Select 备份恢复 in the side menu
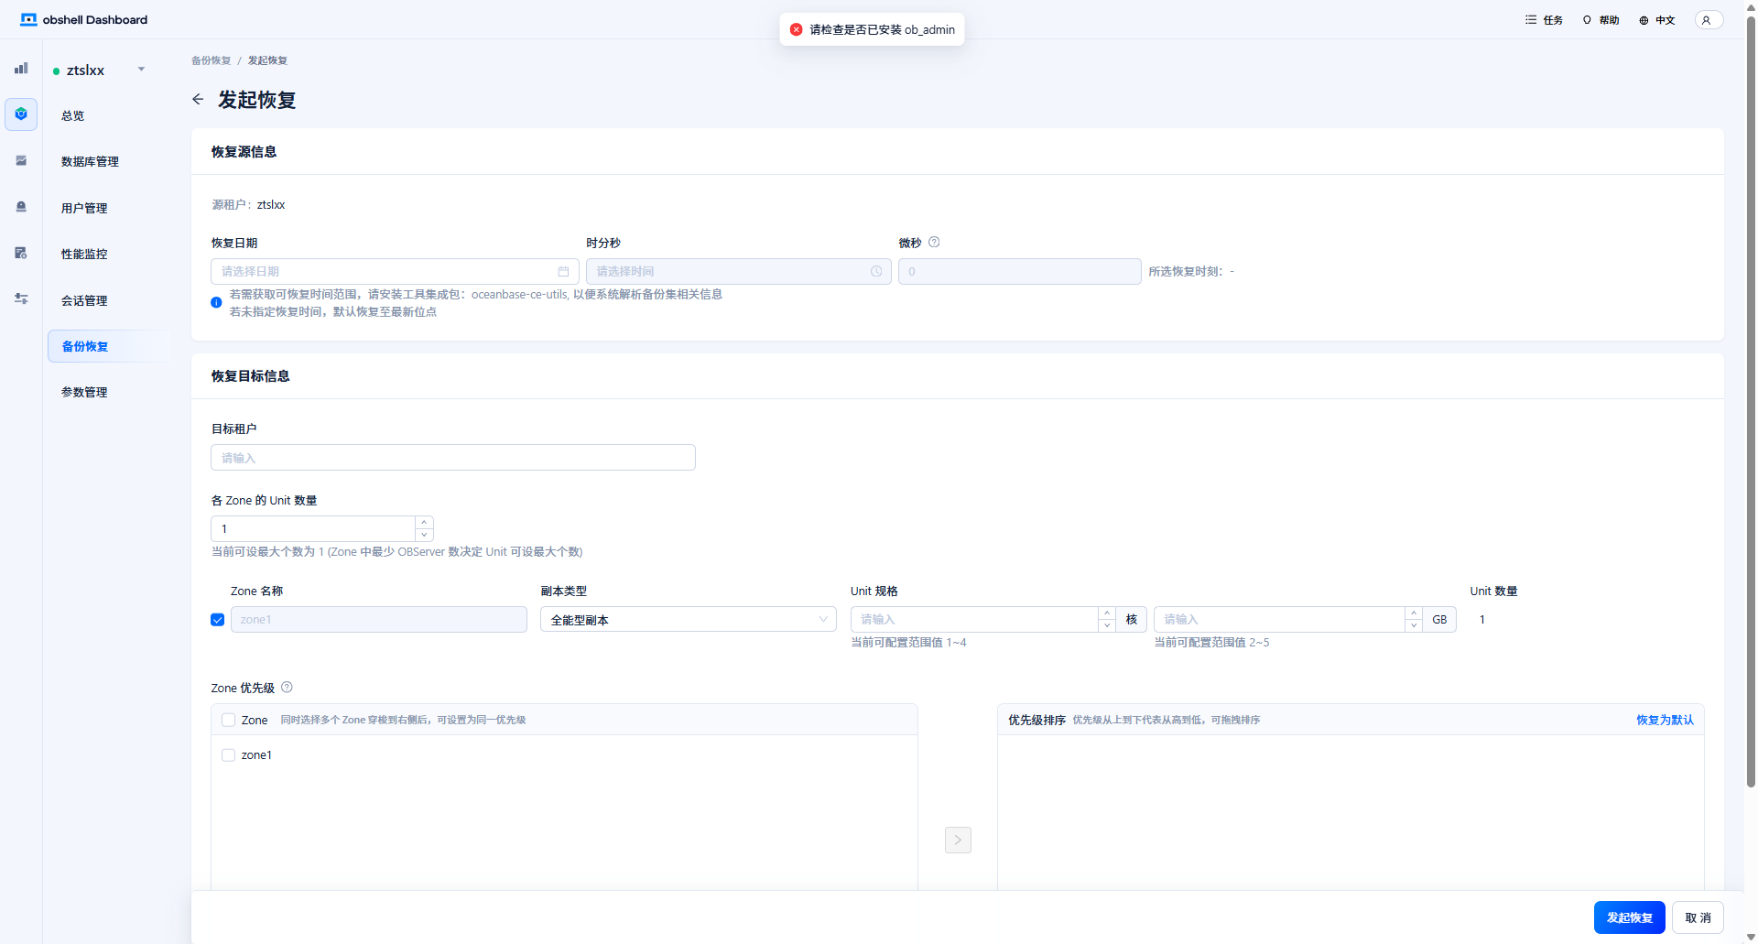The height and width of the screenshot is (944, 1758). point(109,346)
